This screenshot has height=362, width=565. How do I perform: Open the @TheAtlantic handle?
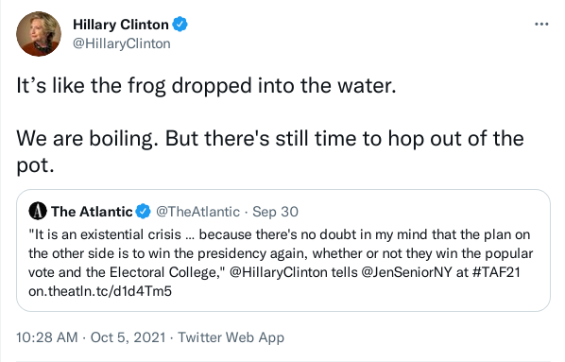click(x=197, y=212)
